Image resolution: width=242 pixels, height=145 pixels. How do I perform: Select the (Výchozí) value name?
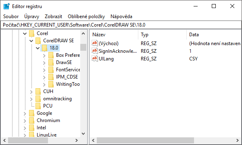(108, 43)
